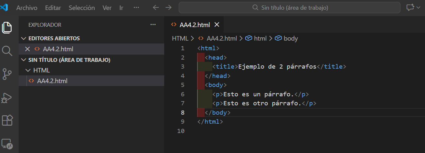The image size is (425, 153).
Task: Close AA4.2.html in open editors list
Action: (x=27, y=49)
